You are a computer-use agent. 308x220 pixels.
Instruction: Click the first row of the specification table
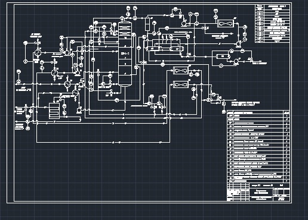click(x=258, y=116)
